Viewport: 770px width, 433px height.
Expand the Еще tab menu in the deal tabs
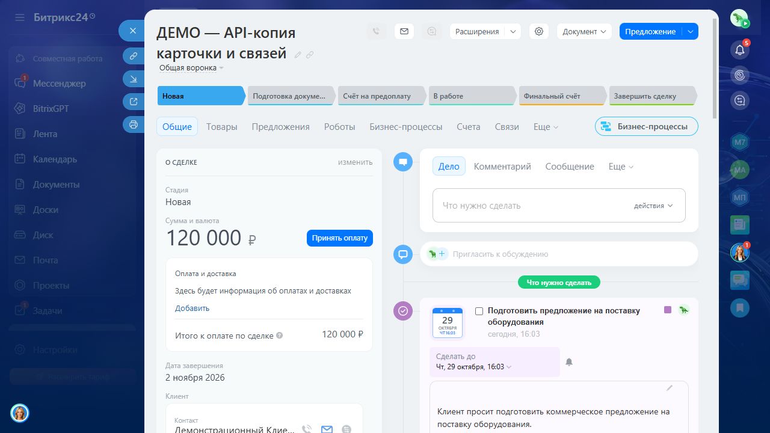pos(546,127)
